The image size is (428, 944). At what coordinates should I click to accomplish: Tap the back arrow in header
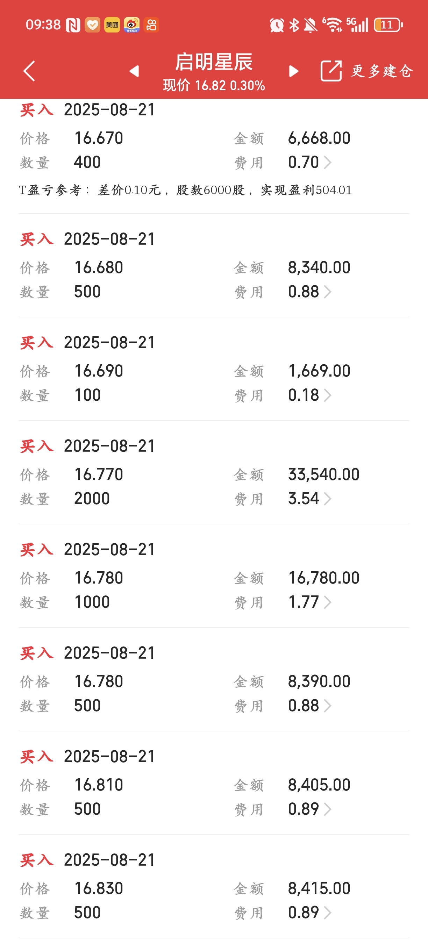(x=29, y=71)
